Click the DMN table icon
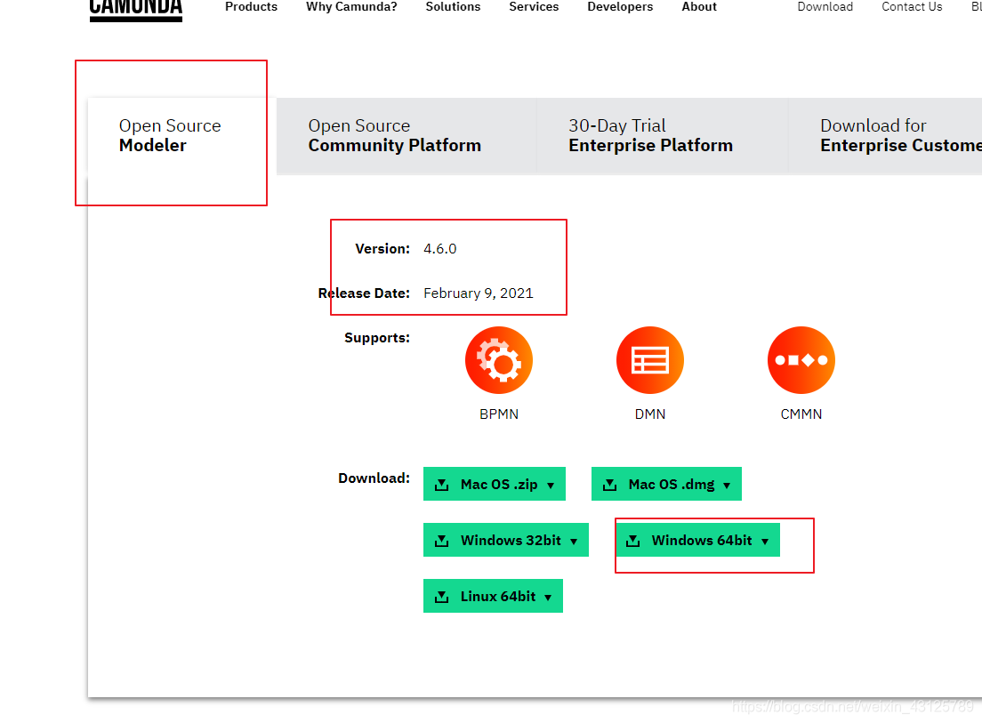 (x=650, y=360)
